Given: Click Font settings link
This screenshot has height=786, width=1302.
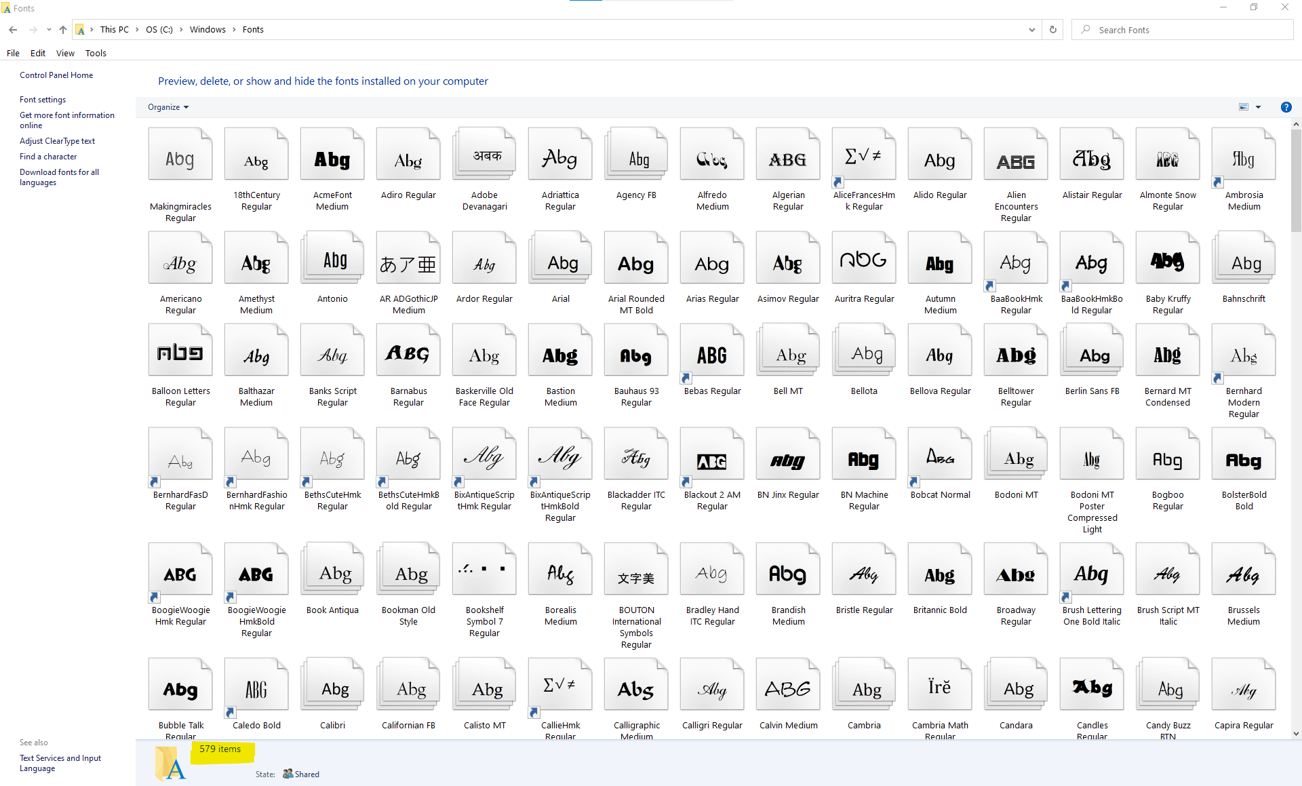Looking at the screenshot, I should pos(43,100).
